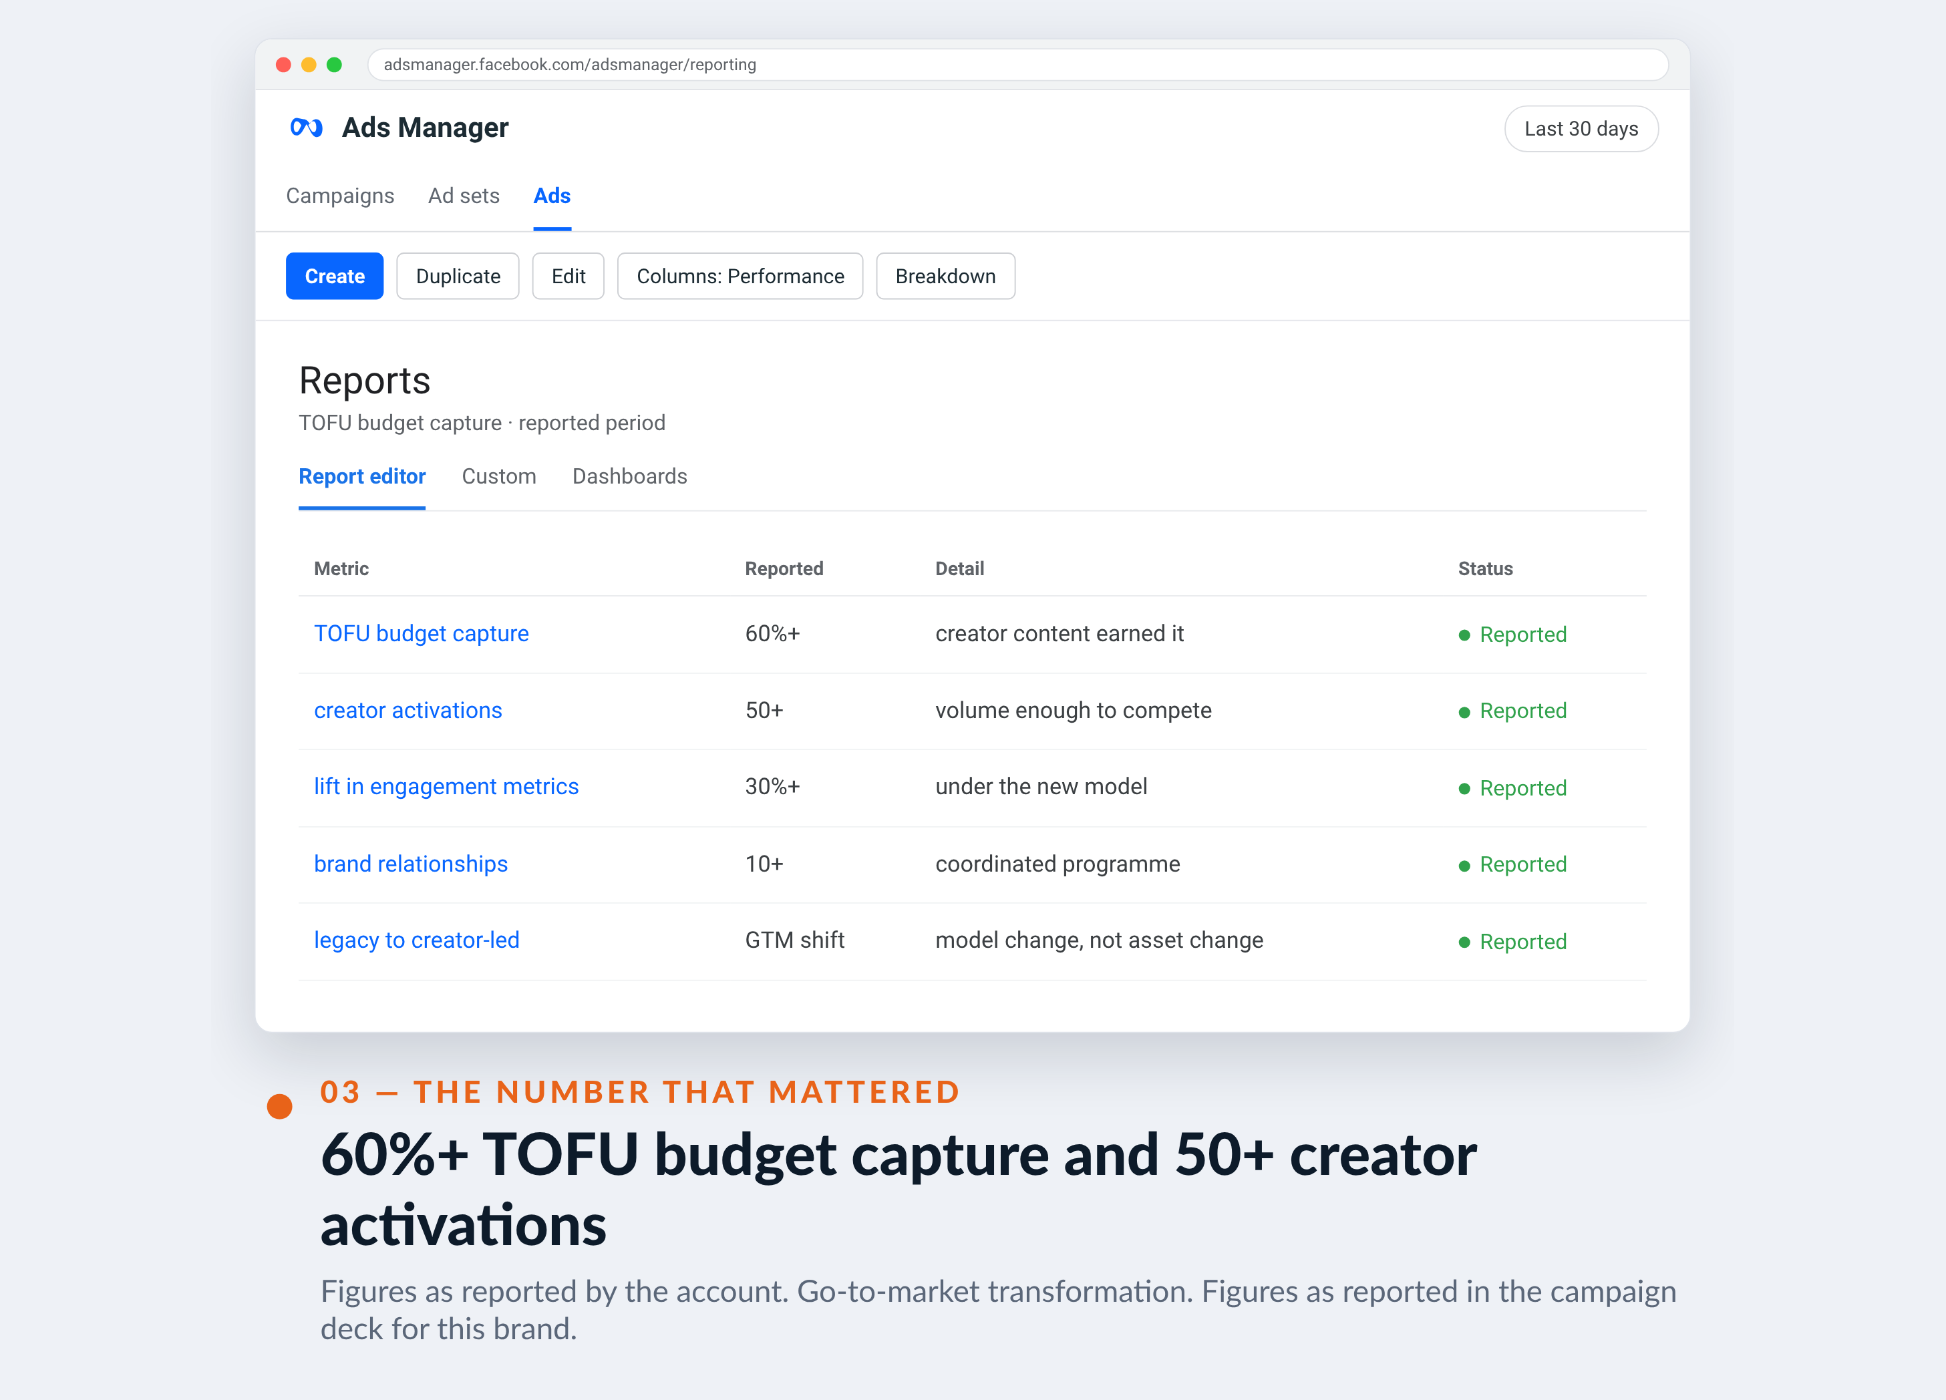Select the Ads tab

552,196
